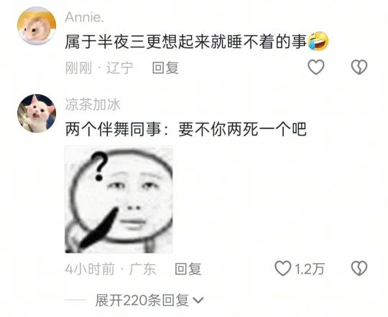Click the chevron arrow after 展开220条回复
Image resolution: width=388 pixels, height=317 pixels.
click(x=198, y=301)
